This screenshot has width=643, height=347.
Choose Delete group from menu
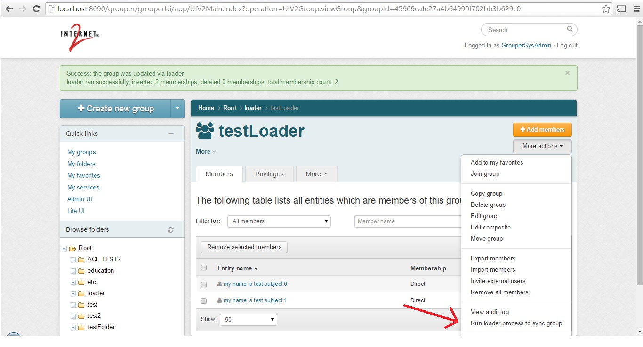point(488,205)
